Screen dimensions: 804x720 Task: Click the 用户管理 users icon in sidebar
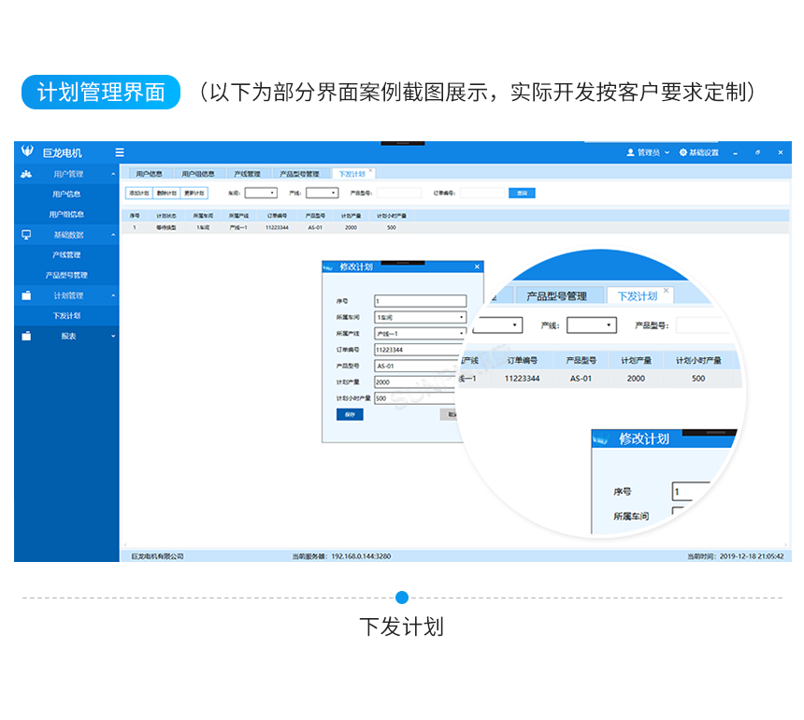click(28, 173)
